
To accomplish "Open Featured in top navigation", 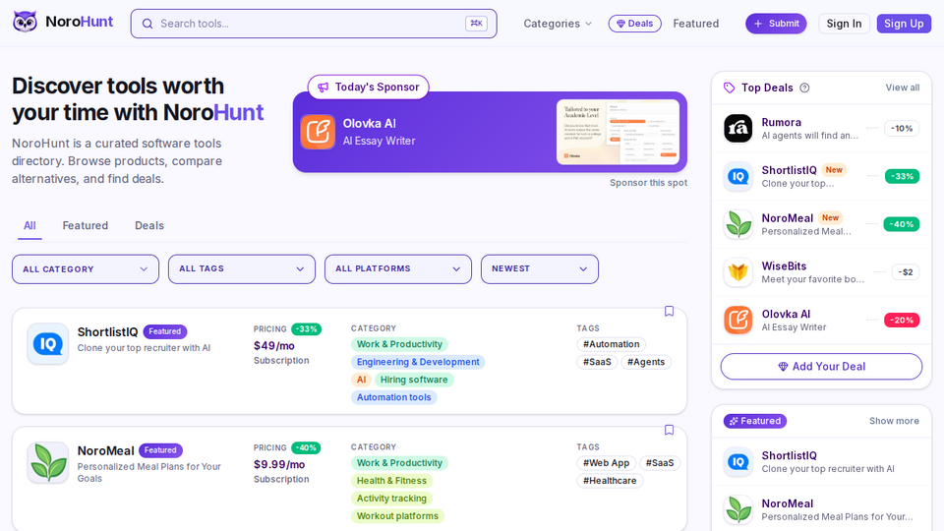I will pyautogui.click(x=696, y=24).
